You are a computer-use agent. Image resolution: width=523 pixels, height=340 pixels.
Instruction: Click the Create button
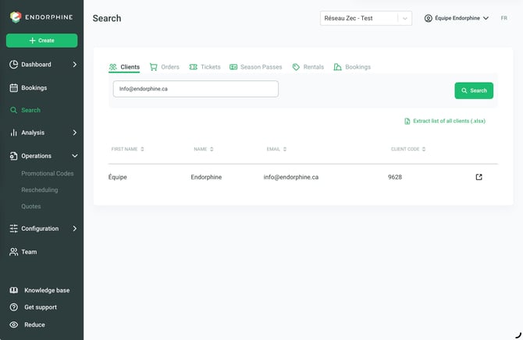tap(41, 41)
